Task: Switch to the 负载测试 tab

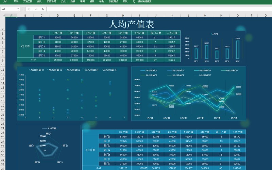Action: 113,1
